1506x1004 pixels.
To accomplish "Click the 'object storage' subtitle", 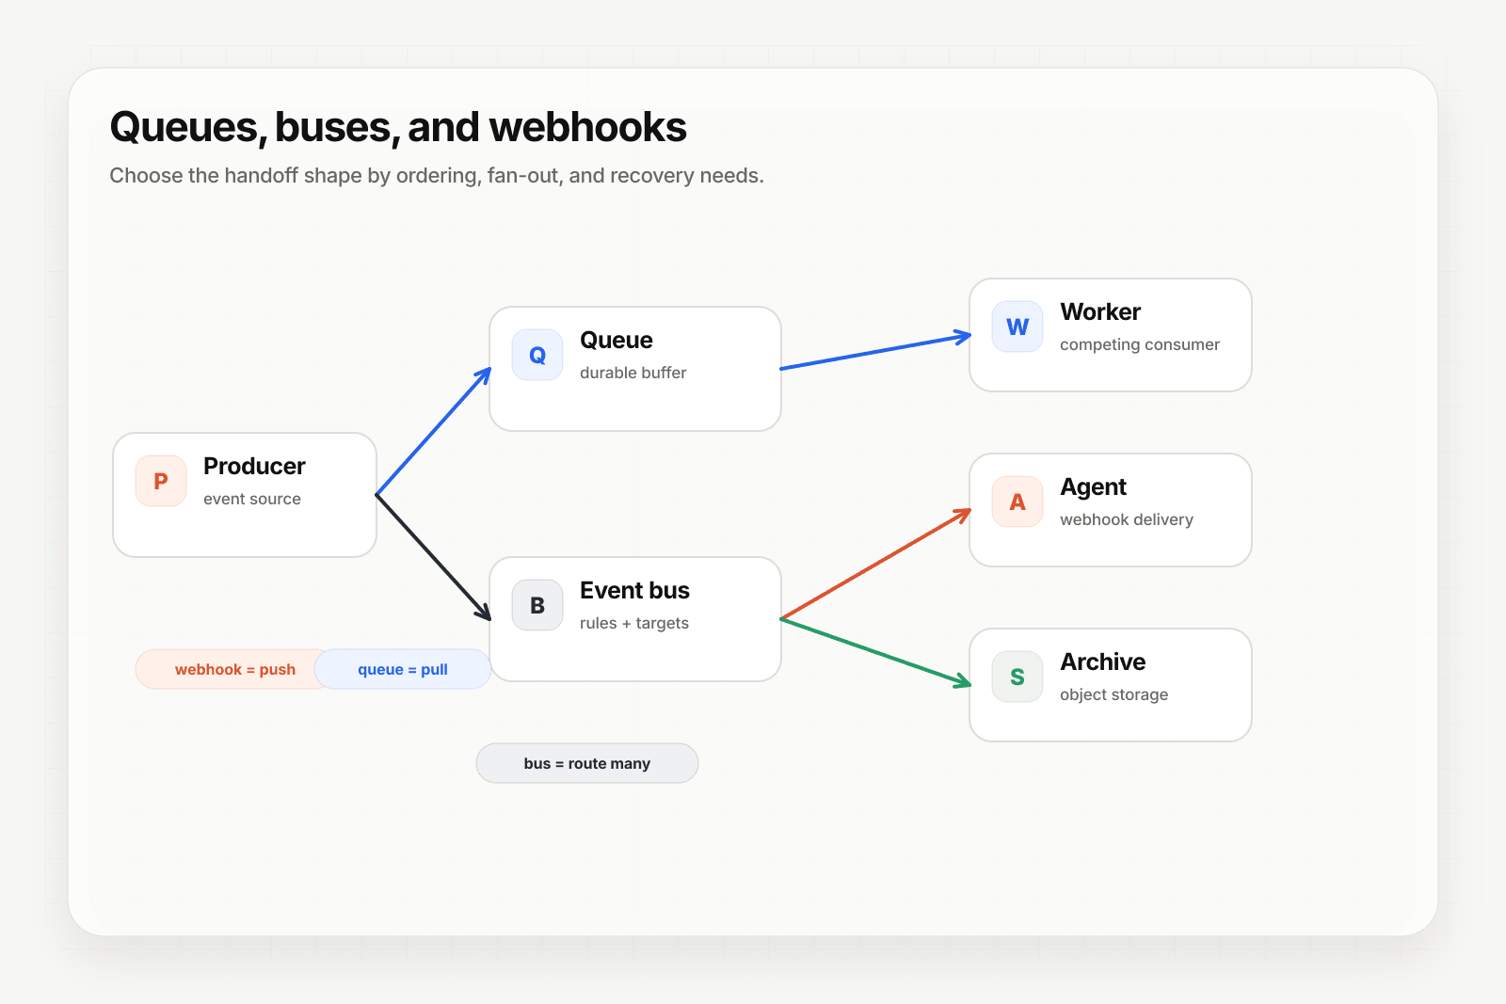I will point(1114,694).
